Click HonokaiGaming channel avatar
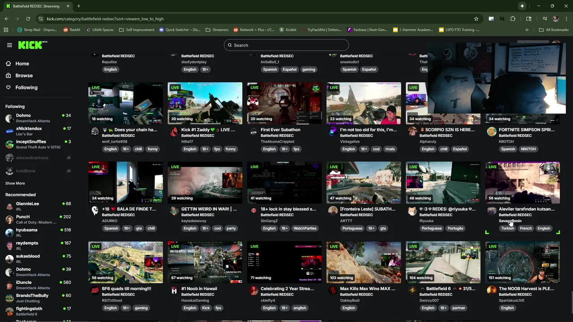This screenshot has width=573, height=322. [174, 290]
